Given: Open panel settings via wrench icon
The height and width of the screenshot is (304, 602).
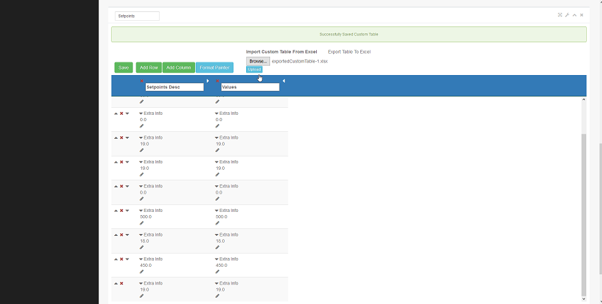Looking at the screenshot, I should 567,15.
